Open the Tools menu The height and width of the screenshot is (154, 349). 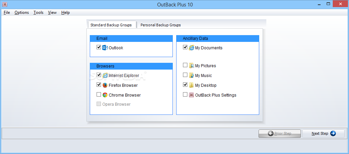[x=39, y=12]
